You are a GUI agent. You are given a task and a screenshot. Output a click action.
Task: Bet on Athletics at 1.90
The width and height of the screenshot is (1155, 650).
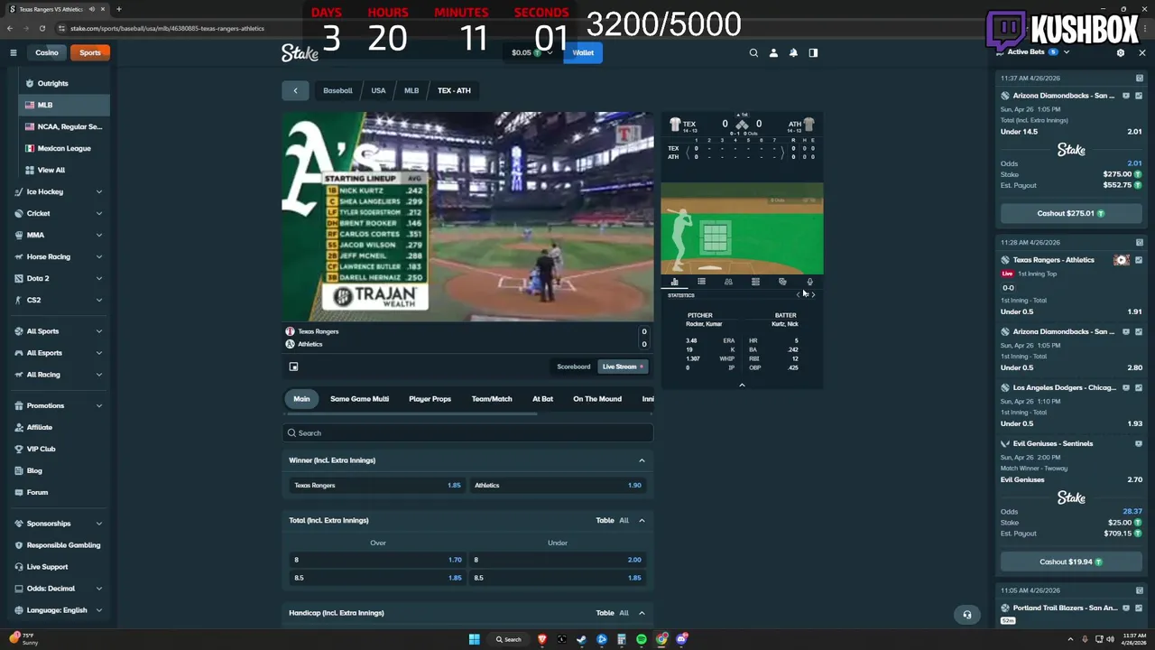point(558,486)
